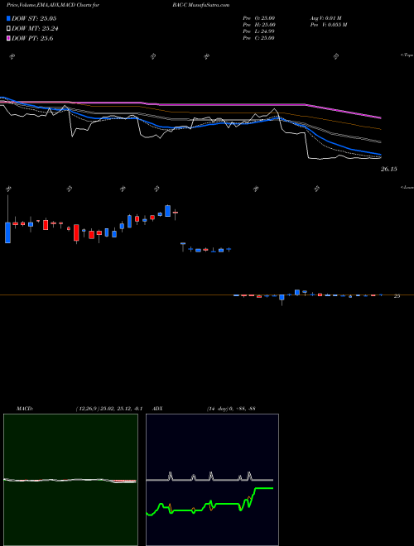Click the '<Lows' axis label
Image resolution: width=414 pixels, height=546 pixels.
[407, 187]
